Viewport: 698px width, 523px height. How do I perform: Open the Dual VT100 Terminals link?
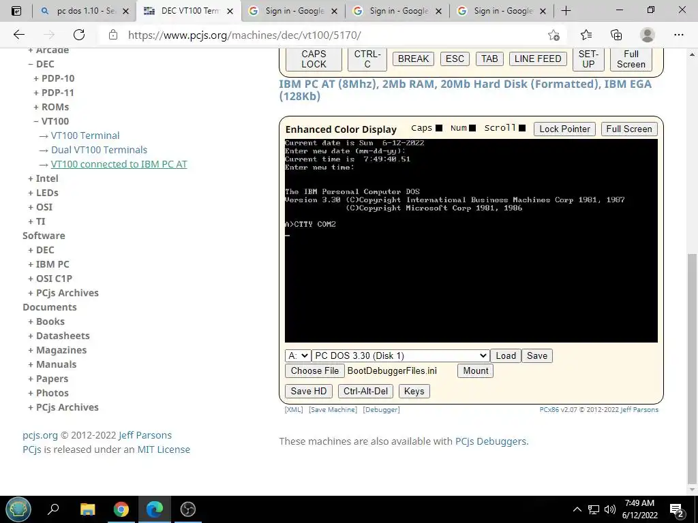[99, 150]
